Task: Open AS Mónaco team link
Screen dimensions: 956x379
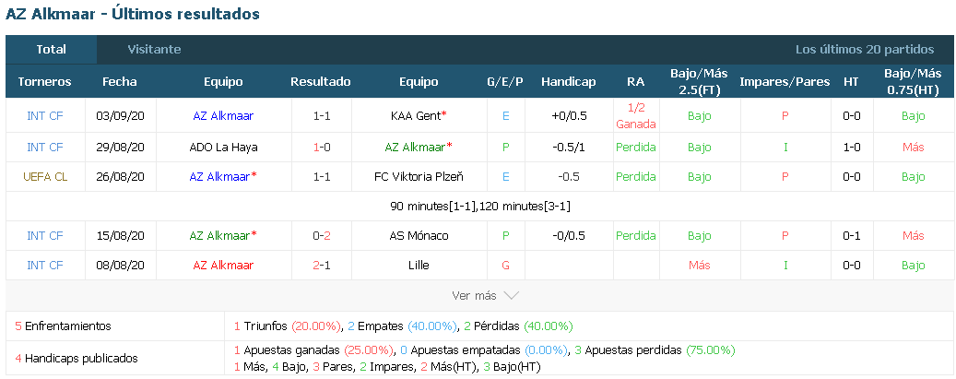Action: pyautogui.click(x=419, y=235)
